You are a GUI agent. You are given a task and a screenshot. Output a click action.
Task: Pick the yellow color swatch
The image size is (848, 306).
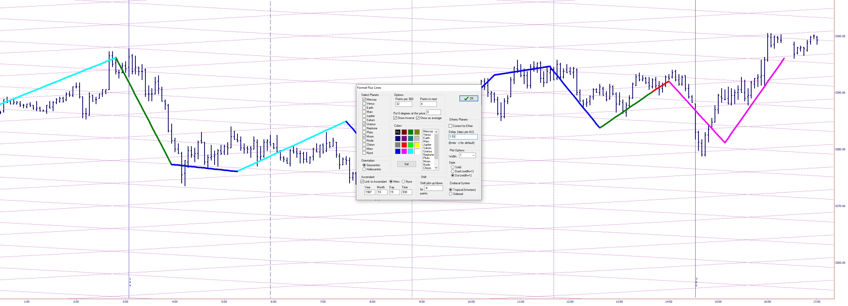click(417, 145)
